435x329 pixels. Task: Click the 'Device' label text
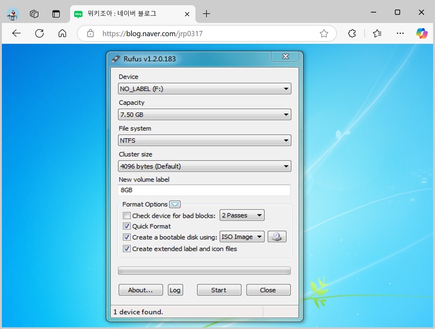coord(129,77)
